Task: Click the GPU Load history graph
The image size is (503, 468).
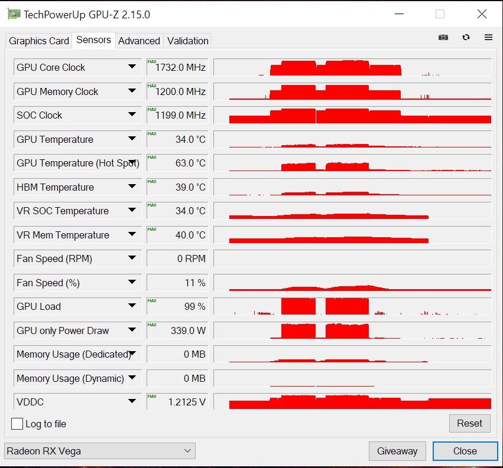Action: tap(352, 306)
